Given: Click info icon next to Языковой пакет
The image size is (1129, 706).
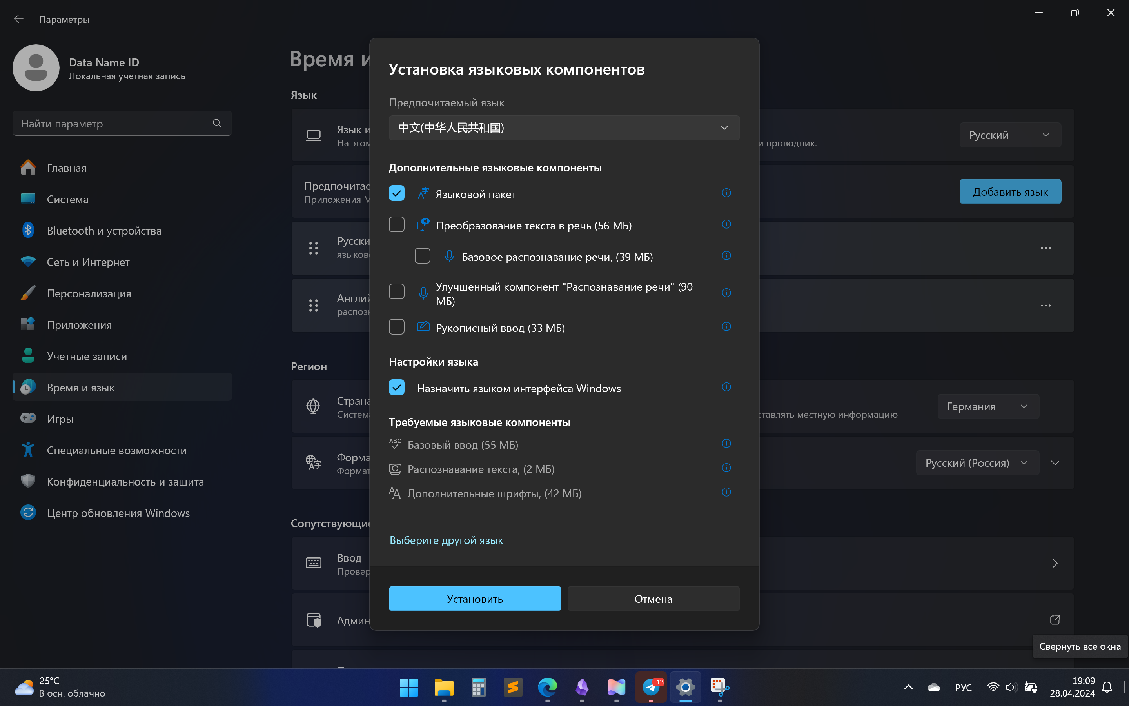Looking at the screenshot, I should [726, 193].
